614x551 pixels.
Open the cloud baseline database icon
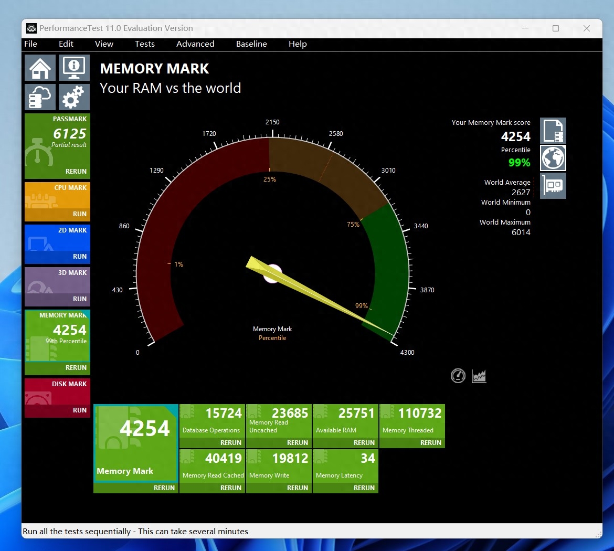pos(40,97)
